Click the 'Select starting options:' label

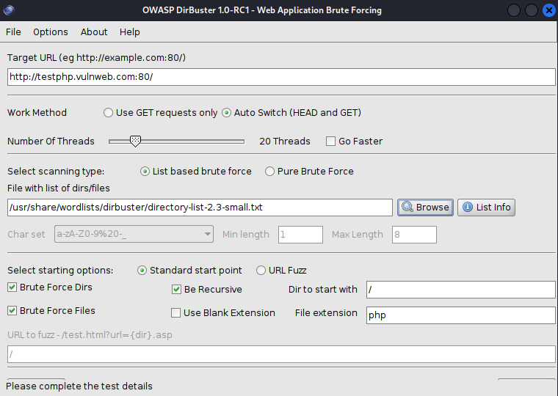click(x=60, y=271)
